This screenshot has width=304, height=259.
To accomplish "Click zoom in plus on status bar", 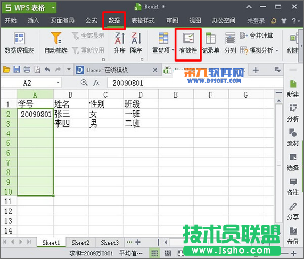I will click(294, 253).
